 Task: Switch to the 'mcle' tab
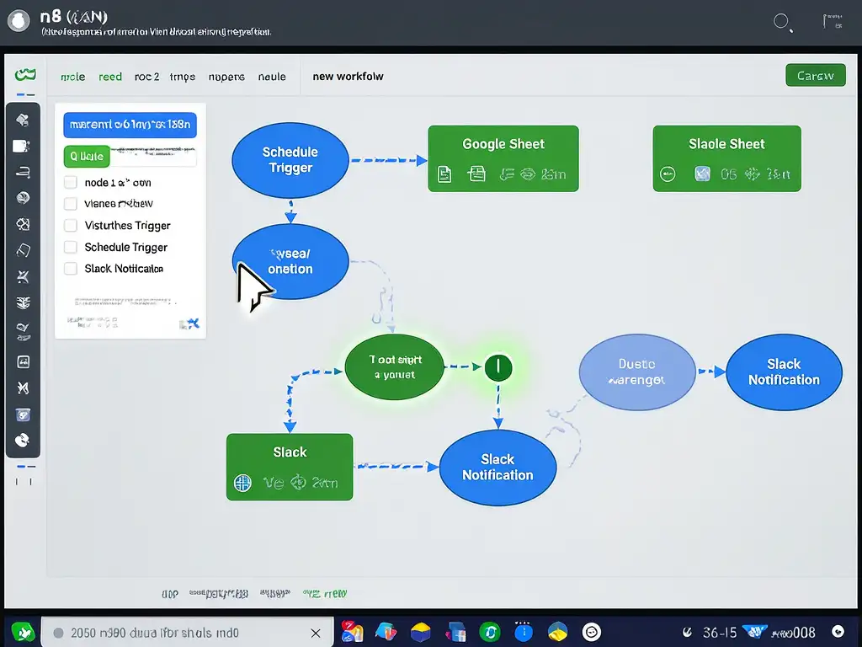click(x=73, y=77)
